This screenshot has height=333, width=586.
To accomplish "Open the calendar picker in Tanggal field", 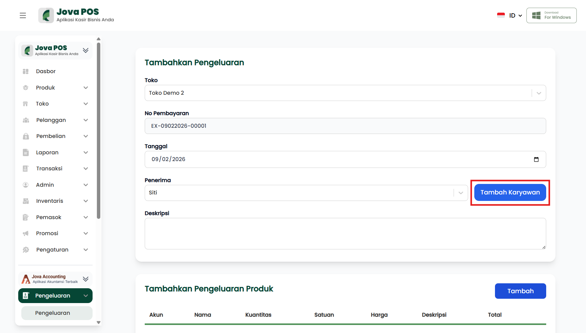I will (536, 159).
